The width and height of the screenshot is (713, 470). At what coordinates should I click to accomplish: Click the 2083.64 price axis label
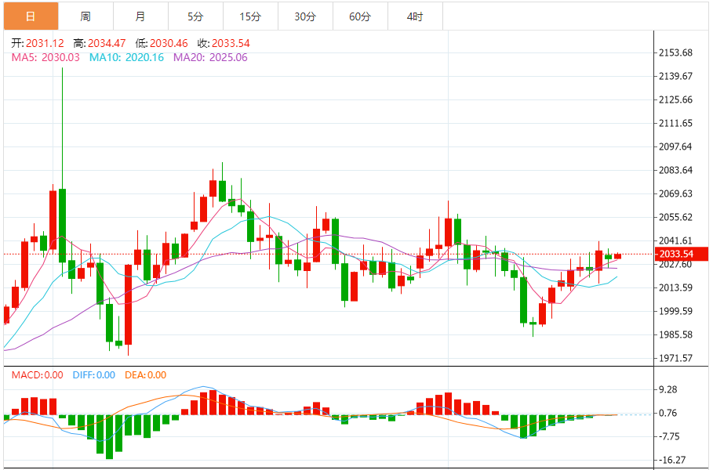coord(675,170)
